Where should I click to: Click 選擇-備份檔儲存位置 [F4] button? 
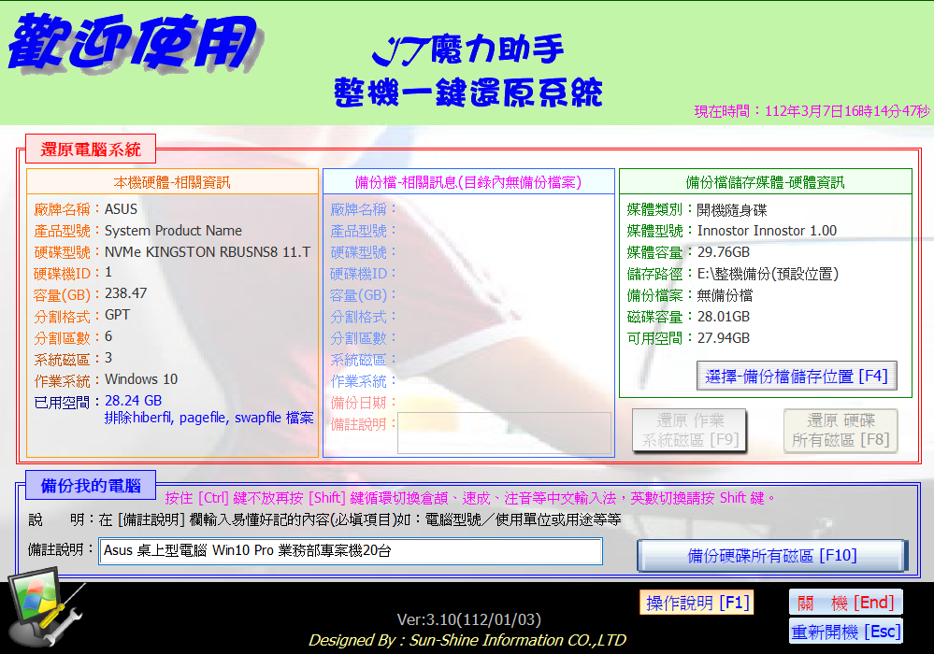click(x=797, y=377)
